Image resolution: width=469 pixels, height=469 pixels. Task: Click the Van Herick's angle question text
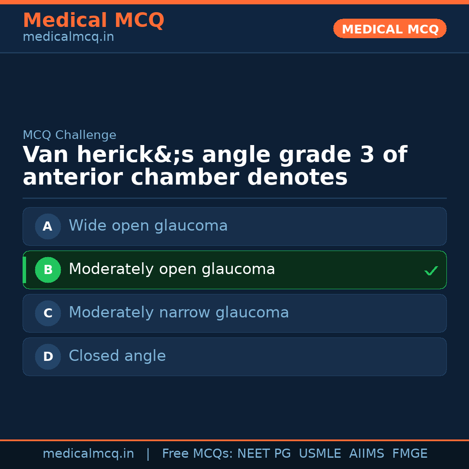click(x=215, y=166)
